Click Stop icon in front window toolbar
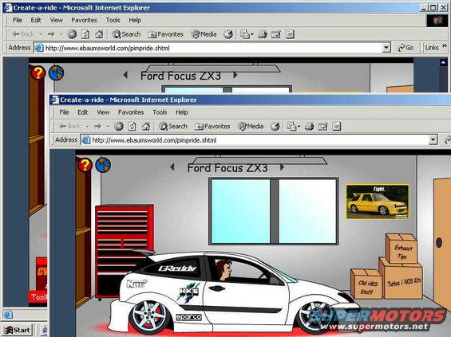The image size is (451, 337). (x=118, y=127)
